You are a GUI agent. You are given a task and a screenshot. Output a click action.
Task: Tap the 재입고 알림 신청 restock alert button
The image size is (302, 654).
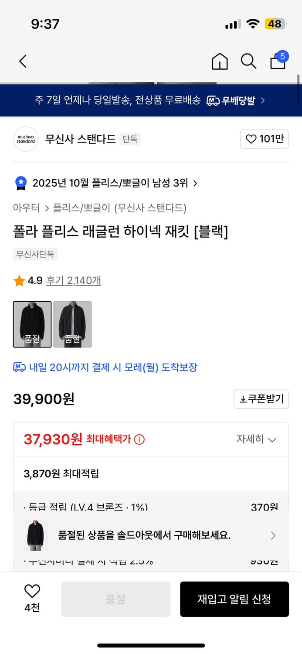[x=234, y=599]
